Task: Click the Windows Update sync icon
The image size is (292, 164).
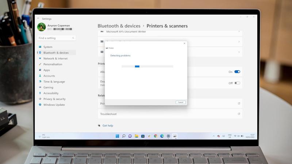Action: [40, 105]
